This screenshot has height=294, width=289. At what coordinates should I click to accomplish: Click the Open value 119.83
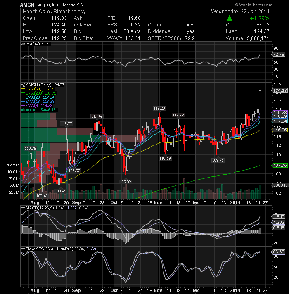pyautogui.click(x=59, y=18)
